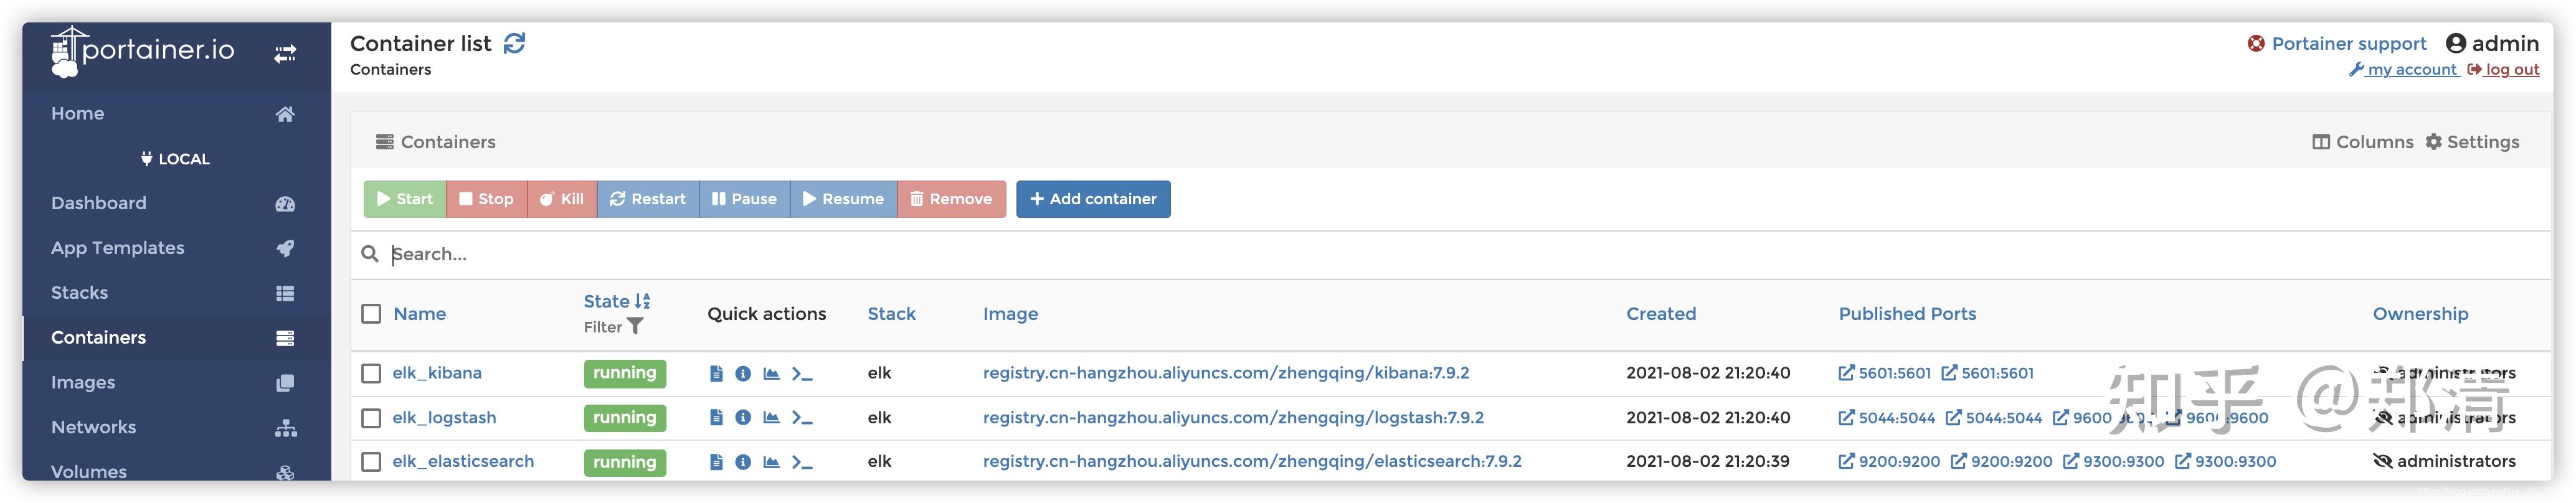Screen dimensions: 2576x503
Task: Refresh the container list
Action: (514, 43)
